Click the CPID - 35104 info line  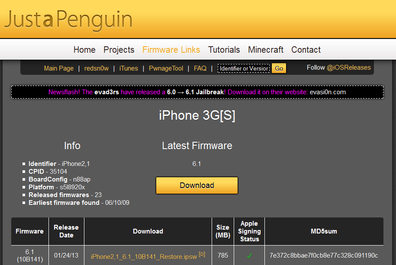[x=48, y=172]
